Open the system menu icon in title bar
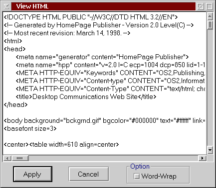216x188 pixels. point(6,6)
